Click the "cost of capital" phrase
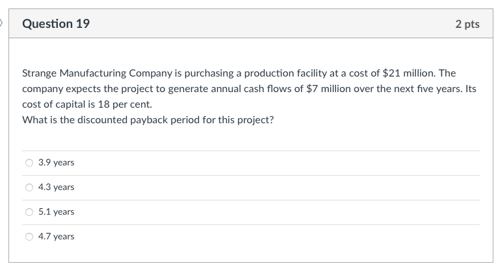This screenshot has width=496, height=264. point(53,104)
